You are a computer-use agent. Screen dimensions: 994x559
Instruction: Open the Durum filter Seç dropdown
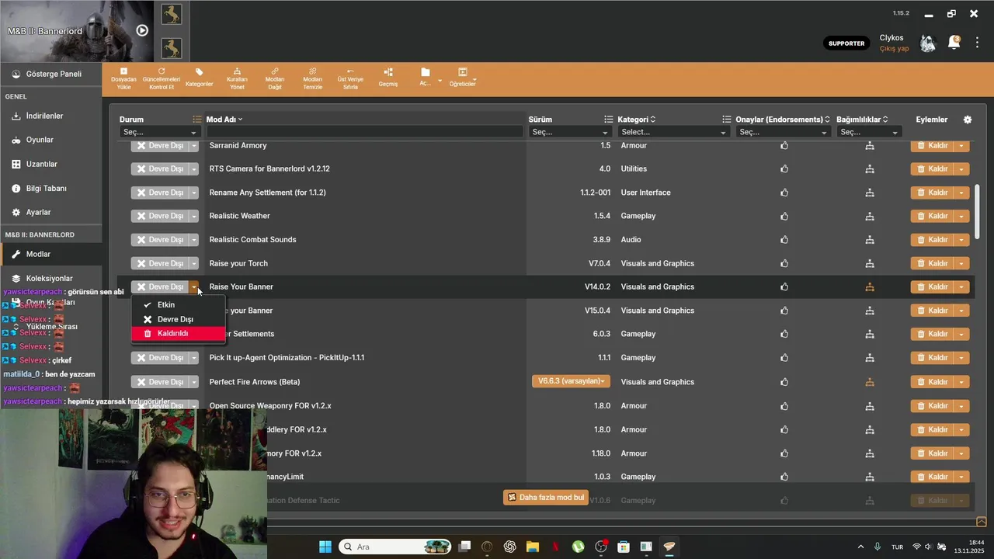point(160,132)
